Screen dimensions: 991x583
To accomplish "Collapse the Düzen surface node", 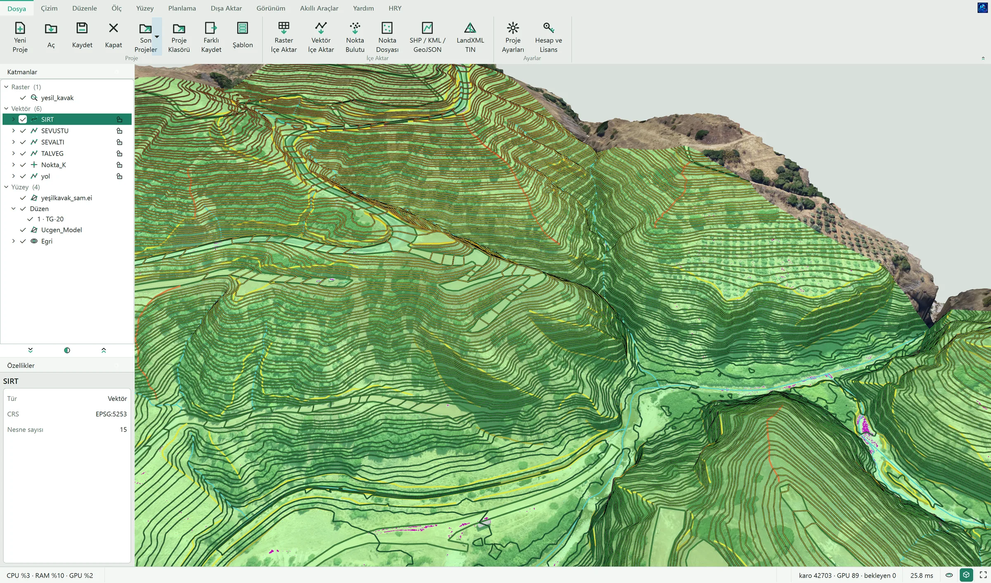I will (13, 209).
